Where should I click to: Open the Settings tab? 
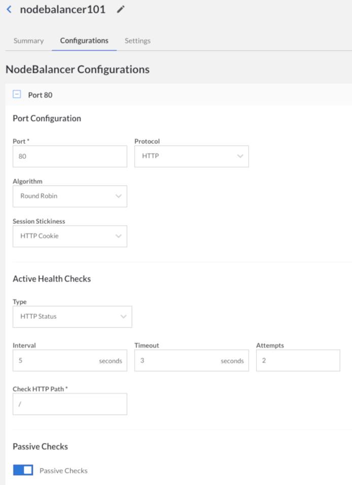tap(137, 41)
